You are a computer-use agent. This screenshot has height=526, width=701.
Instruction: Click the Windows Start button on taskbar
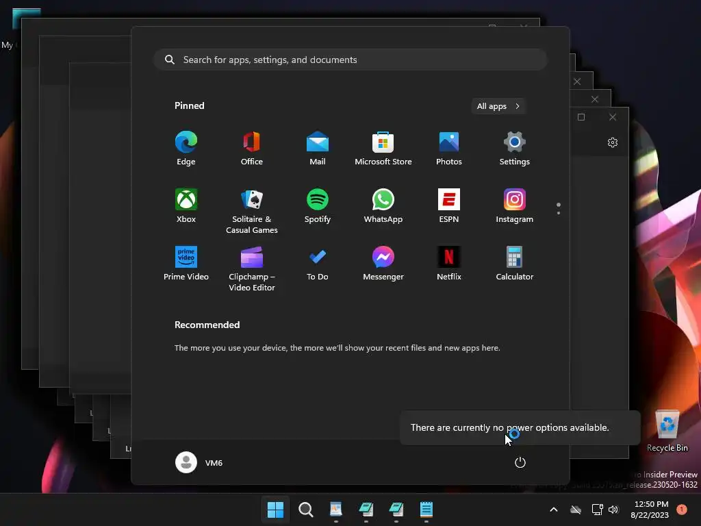[x=275, y=510]
